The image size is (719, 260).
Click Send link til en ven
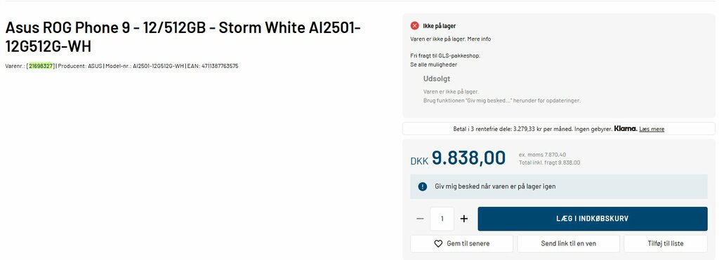tap(569, 244)
